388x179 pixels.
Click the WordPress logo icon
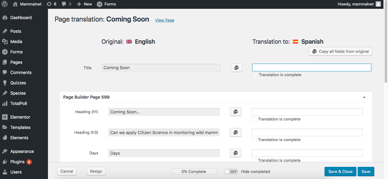pos(5,4)
